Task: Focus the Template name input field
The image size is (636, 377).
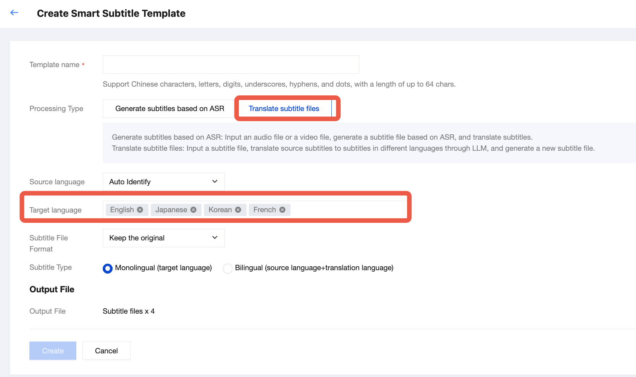Action: [x=231, y=64]
